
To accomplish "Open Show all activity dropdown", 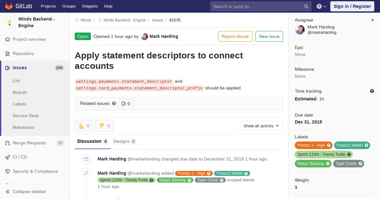I will tap(262, 126).
